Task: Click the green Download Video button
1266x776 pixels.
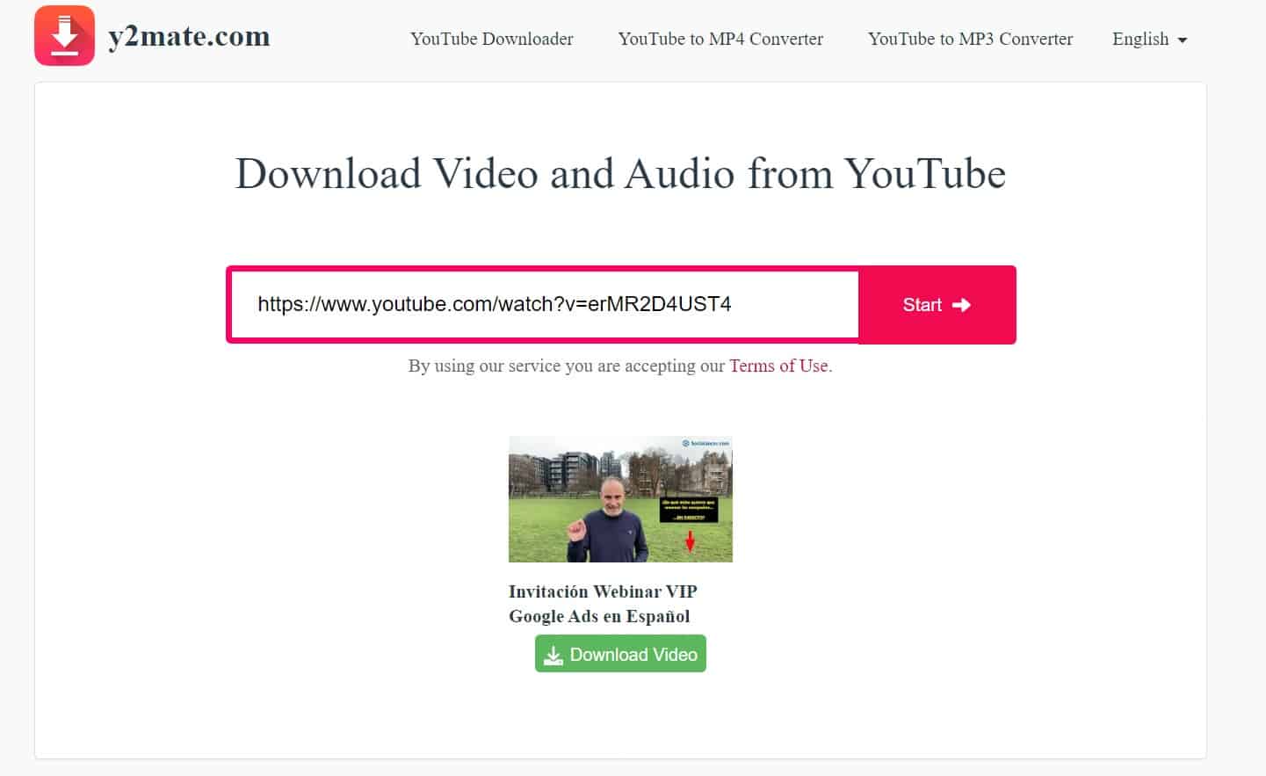Action: (x=620, y=654)
